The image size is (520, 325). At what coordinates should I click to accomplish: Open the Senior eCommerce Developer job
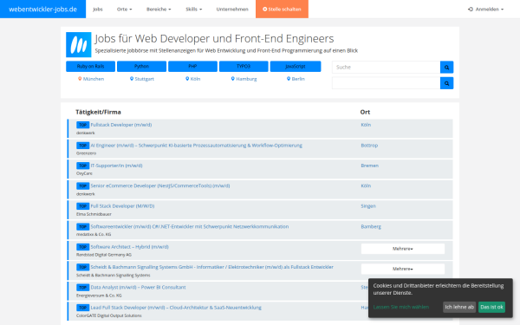(160, 186)
